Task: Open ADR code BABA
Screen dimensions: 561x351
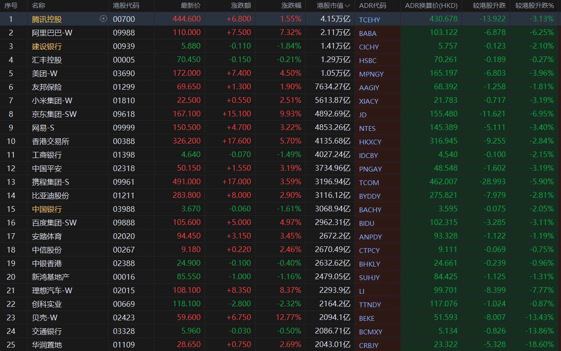Action: coord(367,33)
